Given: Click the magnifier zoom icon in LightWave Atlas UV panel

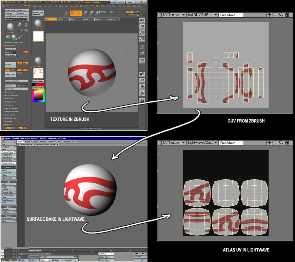Looking at the screenshot, I should [281, 143].
